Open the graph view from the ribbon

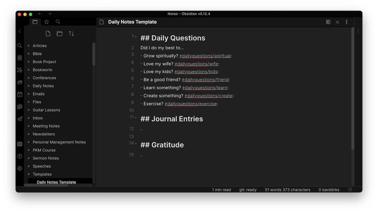pos(20,70)
